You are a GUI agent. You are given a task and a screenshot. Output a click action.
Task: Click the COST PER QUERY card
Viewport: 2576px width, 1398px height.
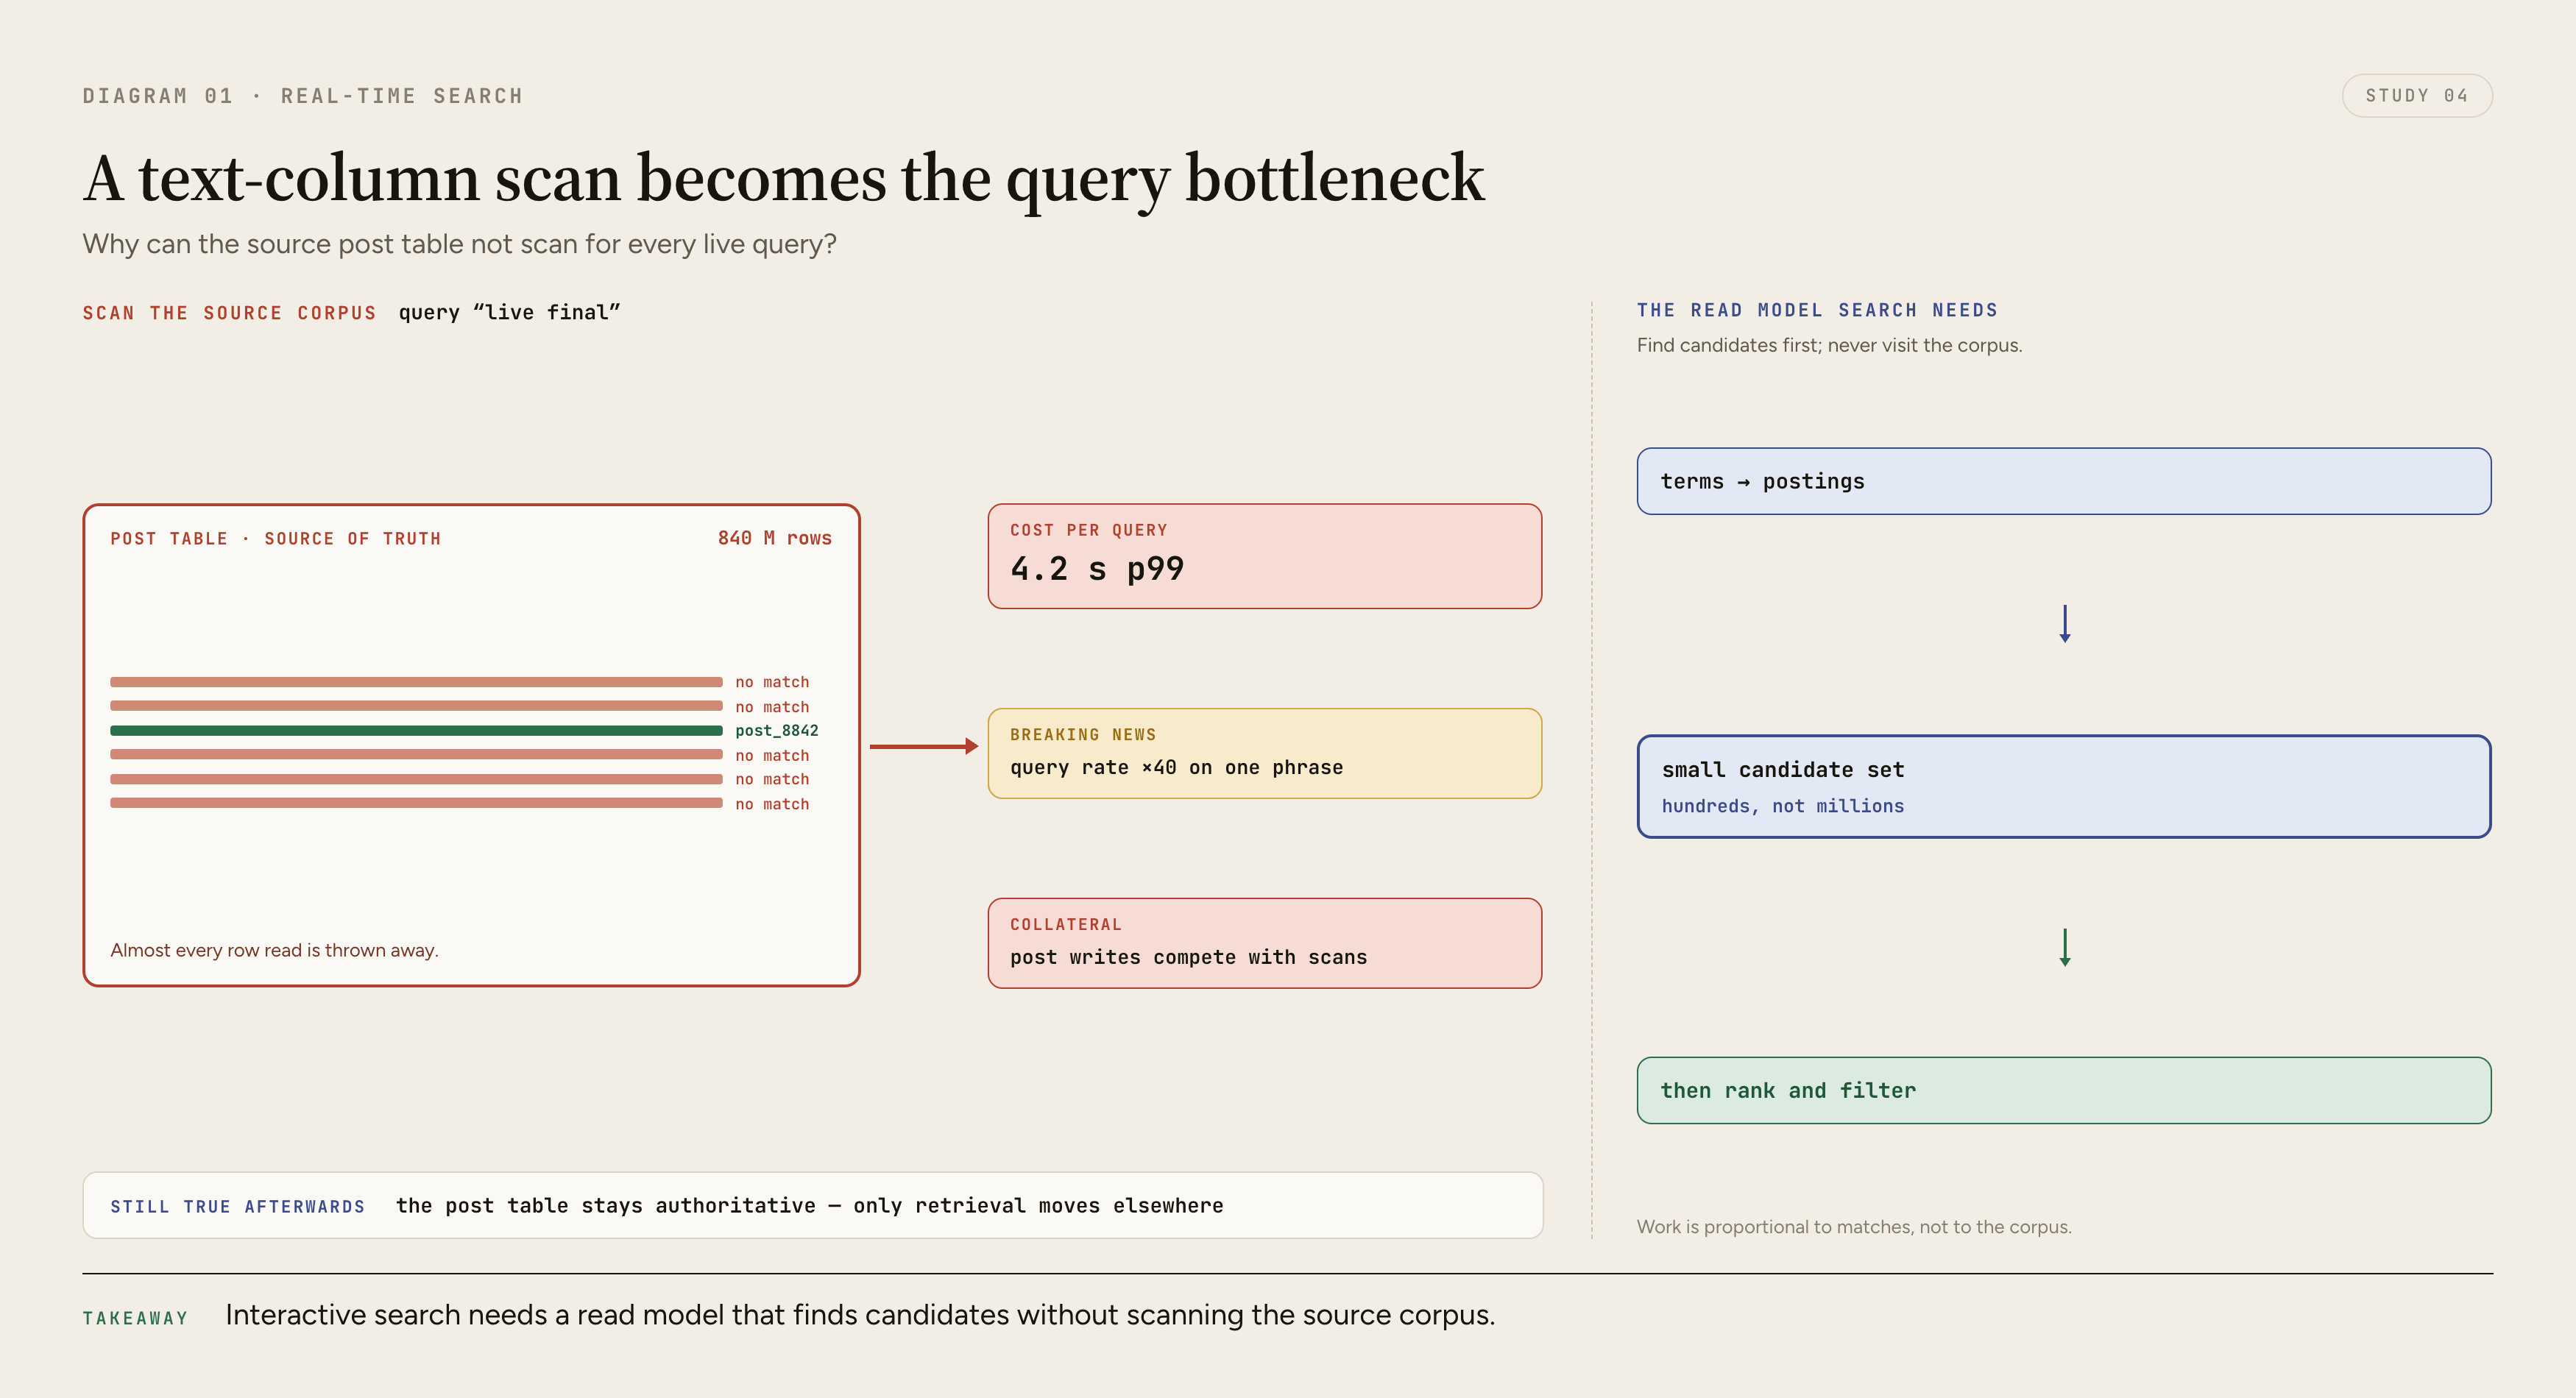(1264, 556)
